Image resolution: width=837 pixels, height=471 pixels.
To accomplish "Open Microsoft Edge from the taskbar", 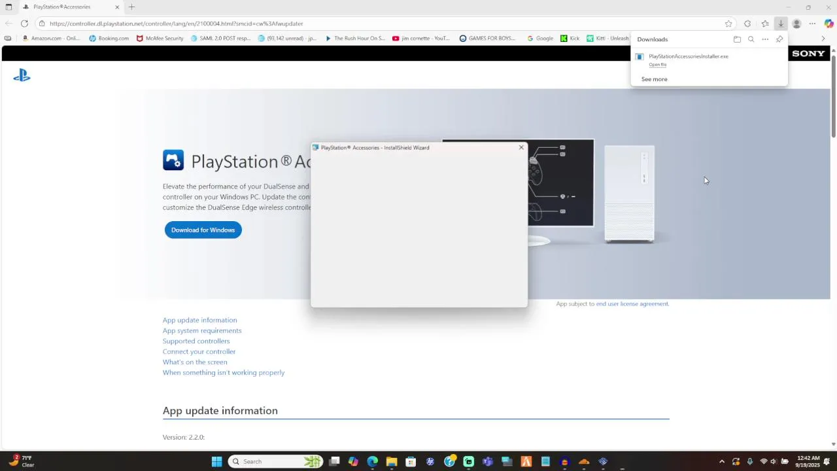I will coord(373,462).
